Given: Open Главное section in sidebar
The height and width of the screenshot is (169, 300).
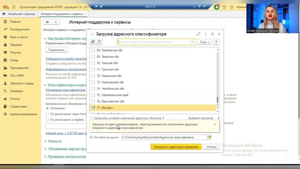Looking at the screenshot, I should (15, 22).
